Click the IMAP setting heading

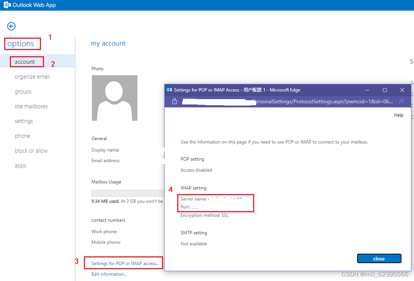coord(194,188)
